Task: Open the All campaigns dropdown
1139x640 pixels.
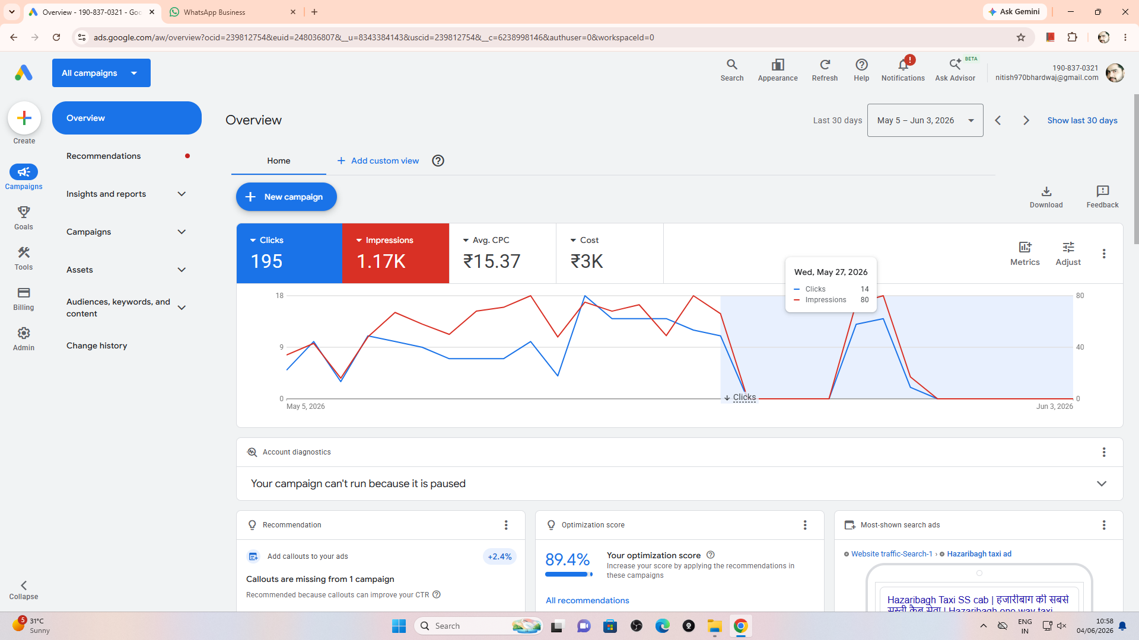Action: point(101,73)
